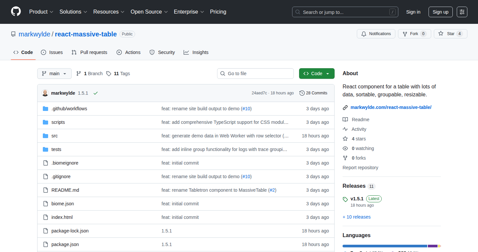Click the Pricing link in header
The height and width of the screenshot is (252, 478).
point(218,12)
